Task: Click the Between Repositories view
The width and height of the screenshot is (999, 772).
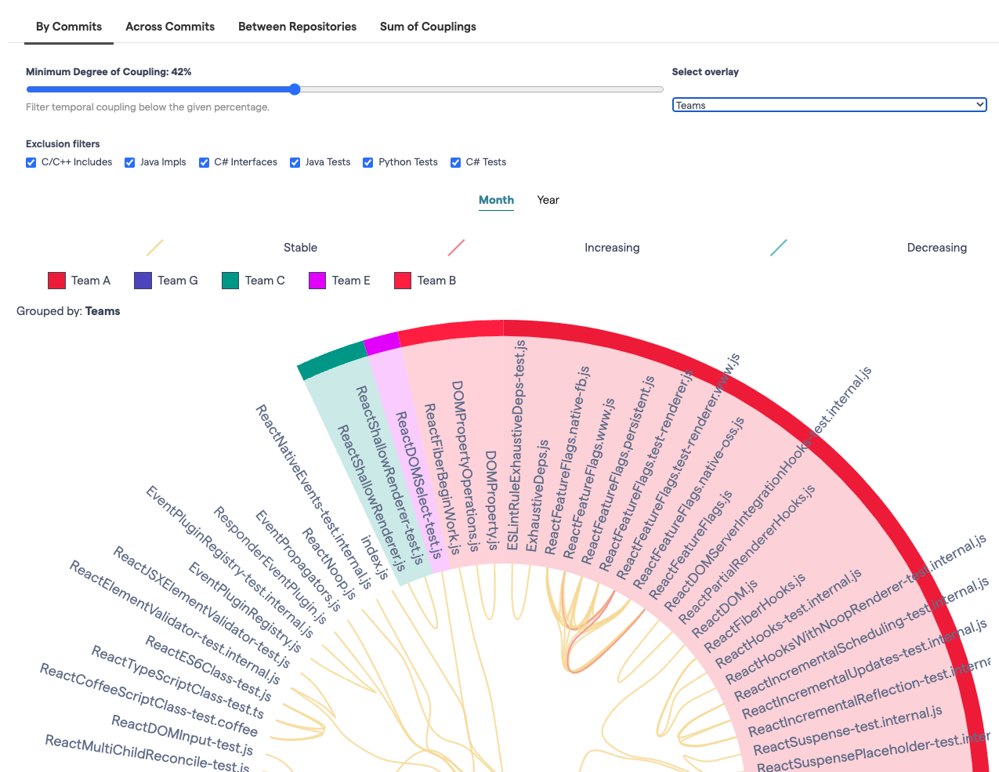Action: [x=297, y=27]
